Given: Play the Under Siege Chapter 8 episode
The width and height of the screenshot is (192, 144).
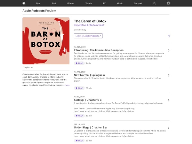Looking at the screenshot, I should pyautogui.click(x=79, y=140).
